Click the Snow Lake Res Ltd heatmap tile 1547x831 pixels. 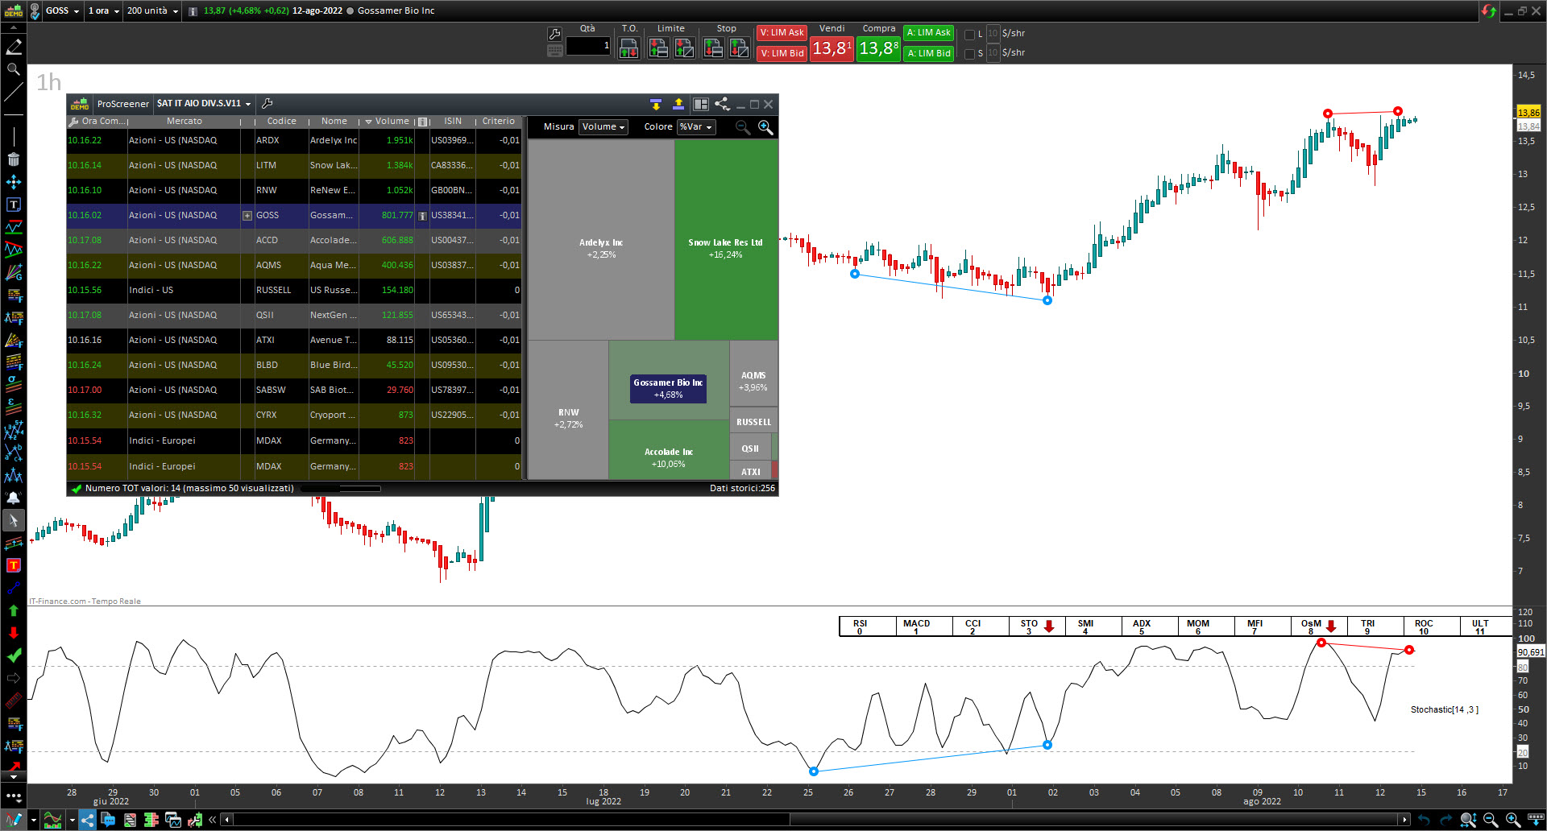pyautogui.click(x=726, y=240)
